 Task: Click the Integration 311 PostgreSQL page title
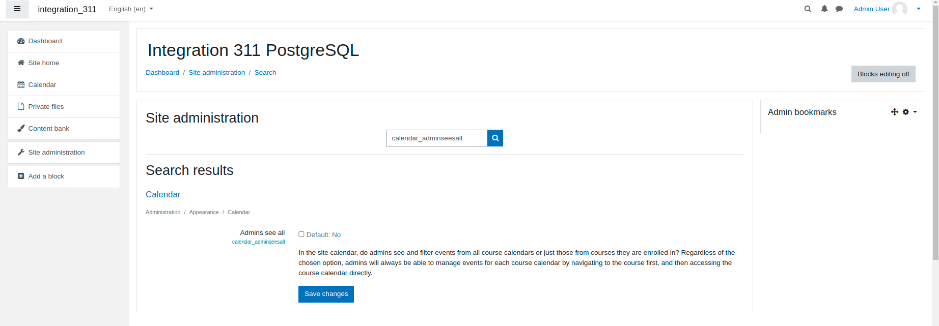253,50
